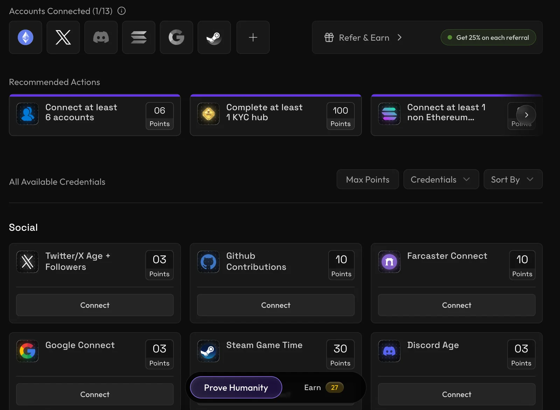Viewport: 560px width, 410px height.
Task: Connect Farcaster Connect credential
Action: 457,305
